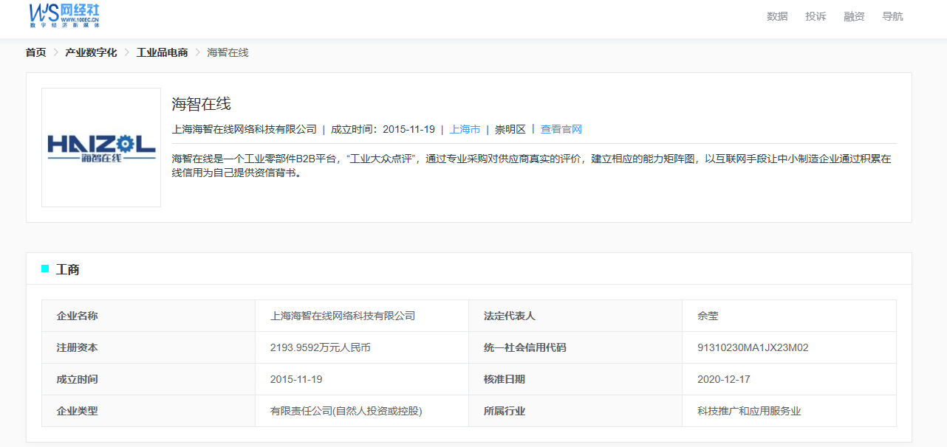Screen dimensions: 947x447
Task: Open the 上海市 city link
Action: [465, 129]
